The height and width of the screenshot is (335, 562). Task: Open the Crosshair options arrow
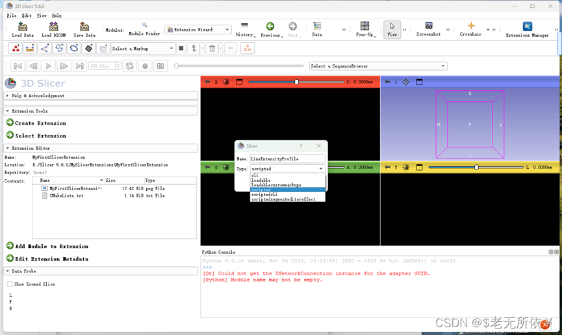pyautogui.click(x=488, y=30)
